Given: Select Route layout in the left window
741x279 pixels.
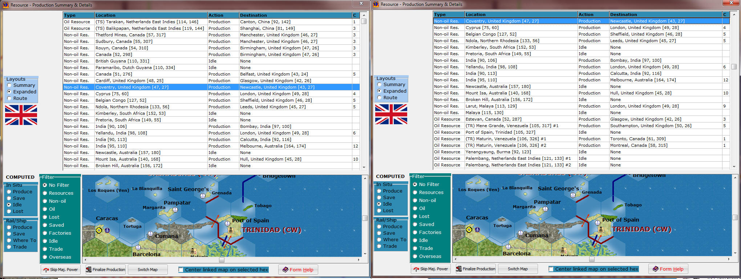Looking at the screenshot, I should (x=9, y=98).
